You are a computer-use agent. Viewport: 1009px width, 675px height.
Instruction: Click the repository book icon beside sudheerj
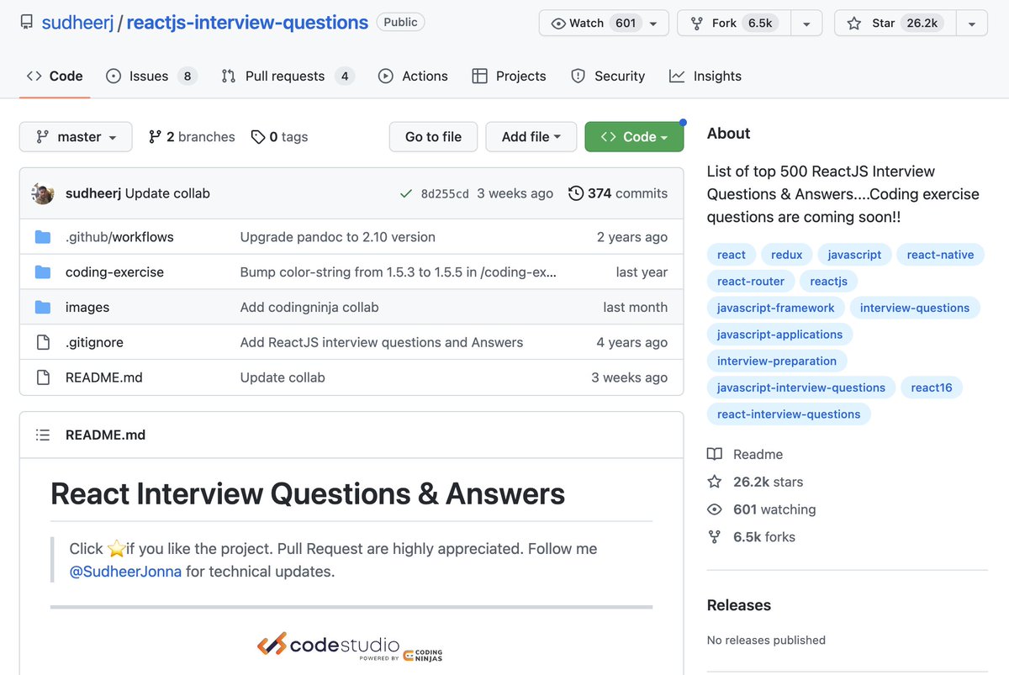coord(27,23)
